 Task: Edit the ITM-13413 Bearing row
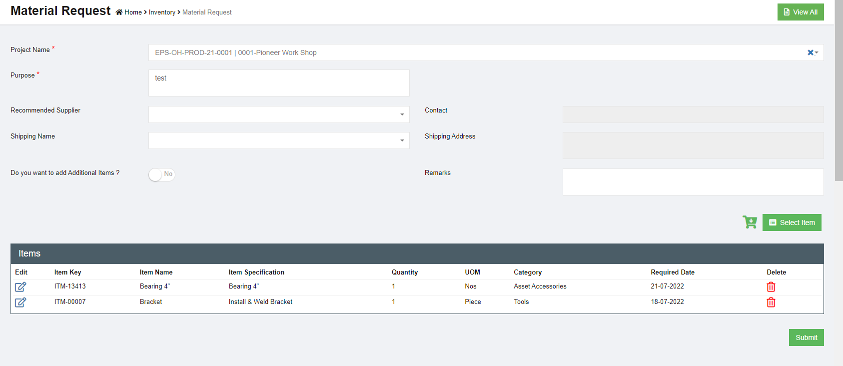[20, 287]
